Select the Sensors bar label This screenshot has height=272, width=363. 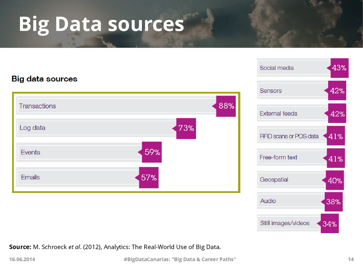tap(271, 91)
